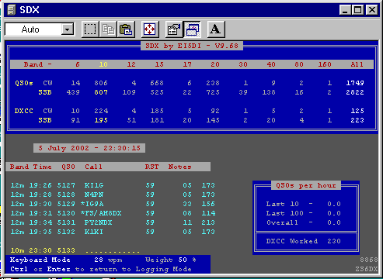Viewport: 383px width, 279px height.
Task: Click the 'QSOs per hour' panel title
Action: [x=306, y=185]
